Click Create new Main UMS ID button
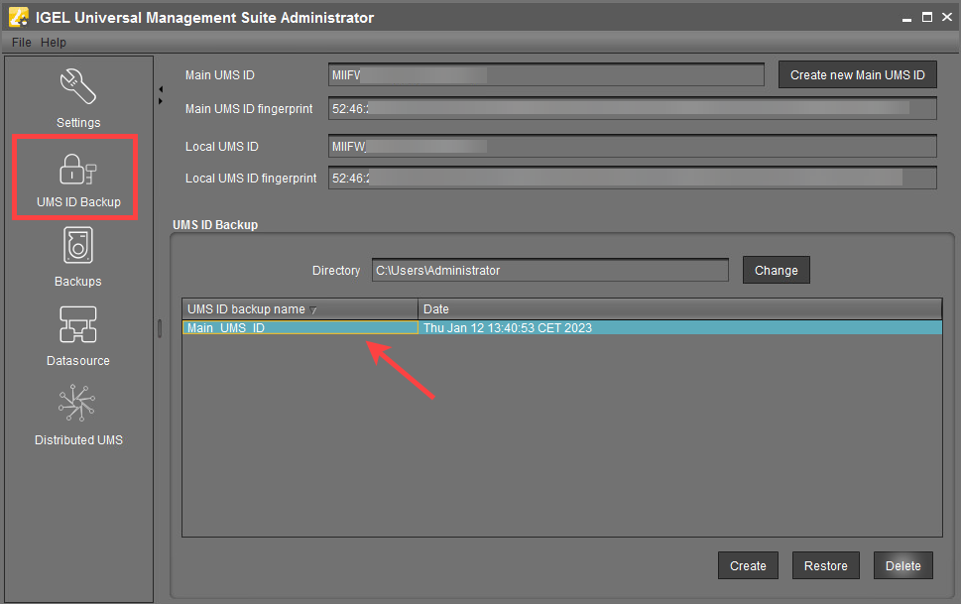 (x=857, y=75)
